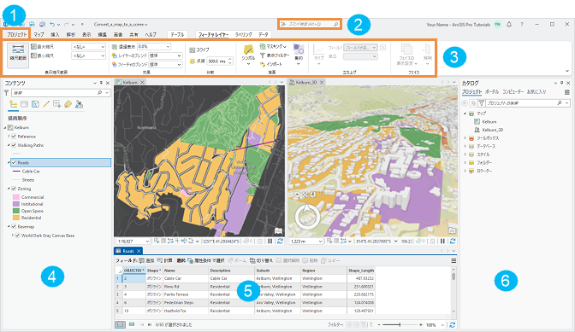Screen dimensions: 575x332
Task: Toggle the Basemap group checkbox
Action: click(x=14, y=227)
